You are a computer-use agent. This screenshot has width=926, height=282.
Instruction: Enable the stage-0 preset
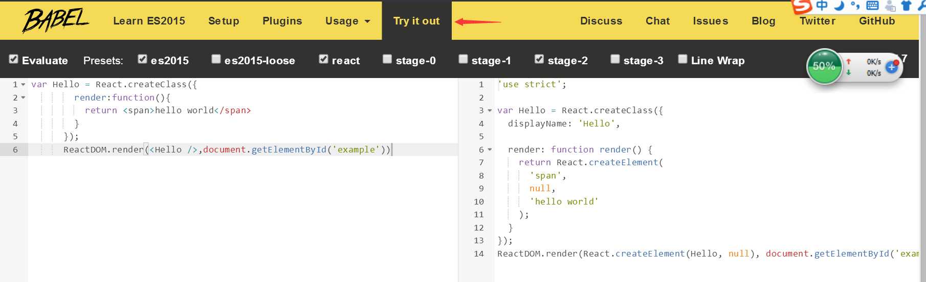pyautogui.click(x=387, y=59)
